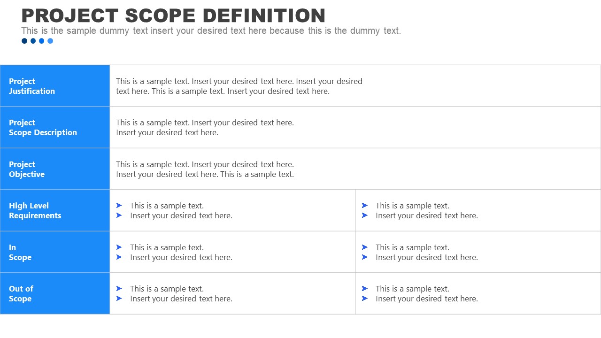The width and height of the screenshot is (601, 338).
Task: Select the Project Objective header cell
Action: [x=55, y=169]
